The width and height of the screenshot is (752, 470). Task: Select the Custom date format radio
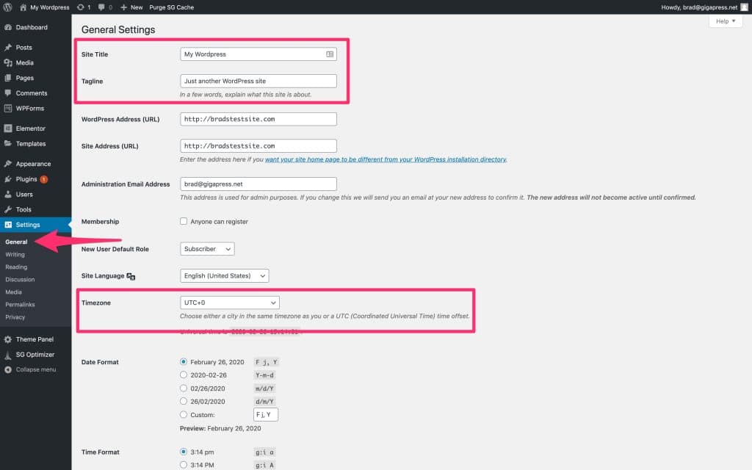coord(184,414)
